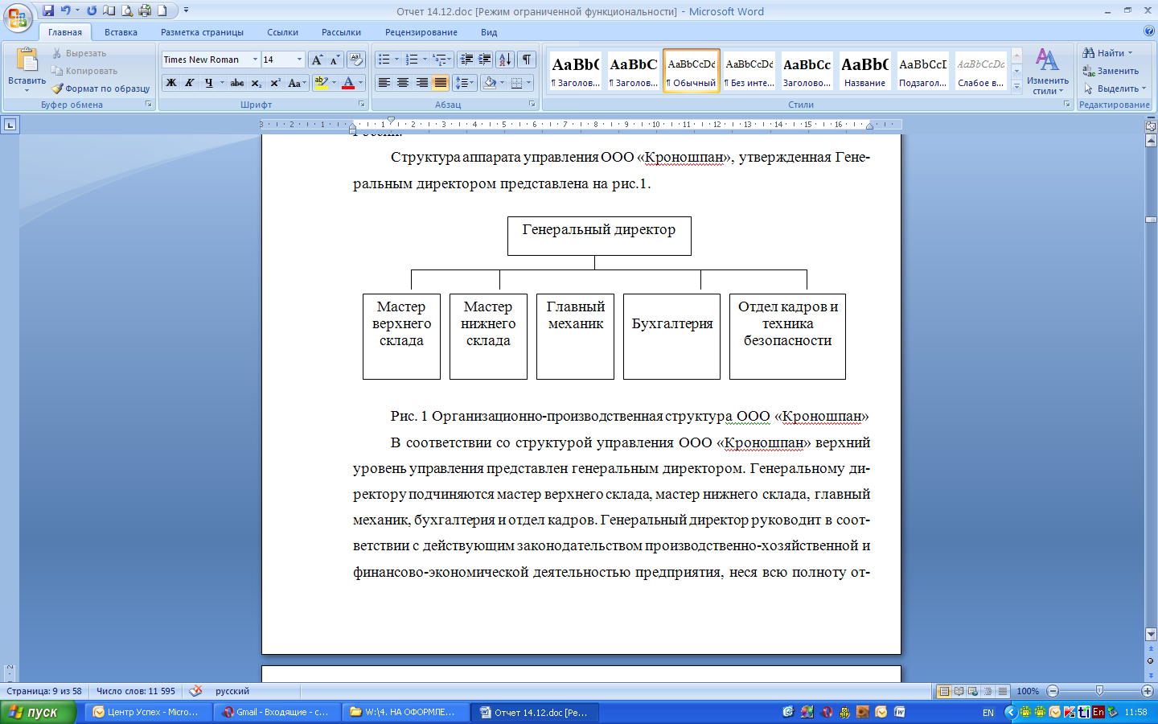Open Изменить стили dropdown
Viewport: 1158px width, 724px height.
tap(1047, 72)
